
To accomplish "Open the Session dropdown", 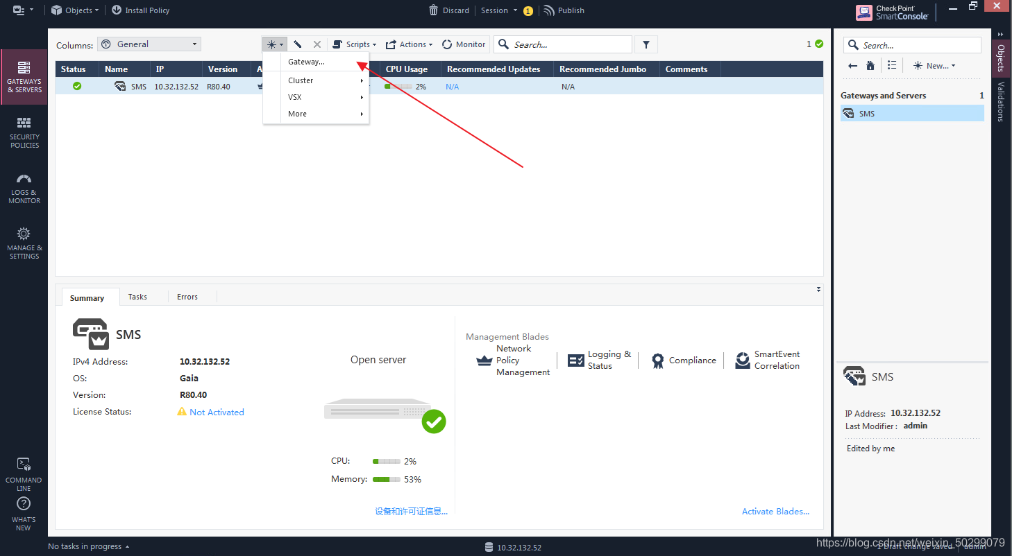I will click(x=499, y=10).
